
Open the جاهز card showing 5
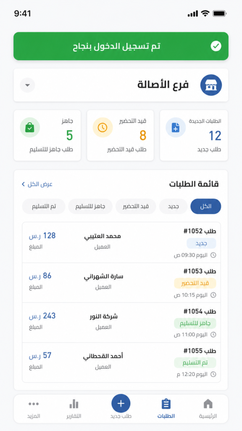pyautogui.click(x=47, y=135)
